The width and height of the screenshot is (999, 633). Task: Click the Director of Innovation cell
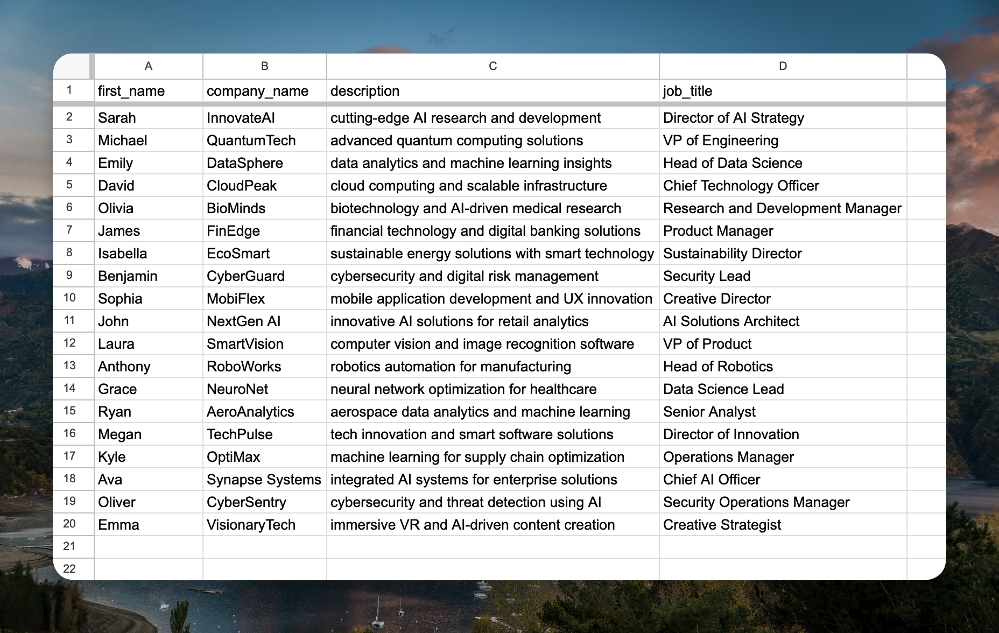click(x=783, y=434)
